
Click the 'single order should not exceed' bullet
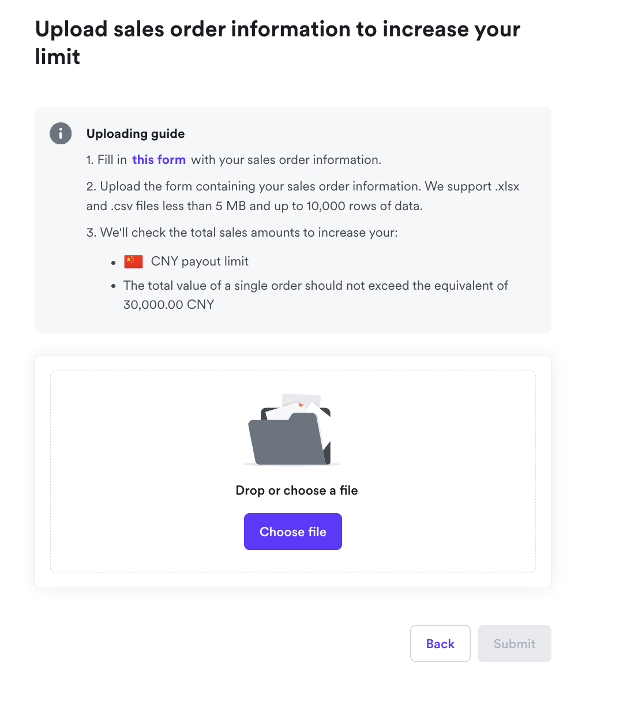(x=315, y=286)
